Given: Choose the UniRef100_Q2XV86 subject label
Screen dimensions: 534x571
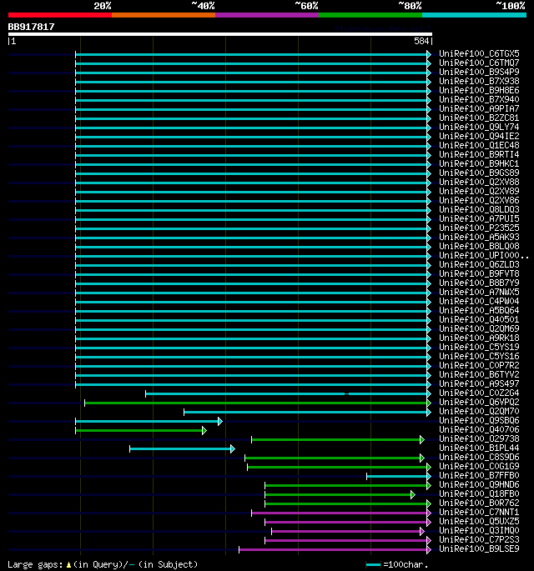Looking at the screenshot, I should tap(479, 200).
